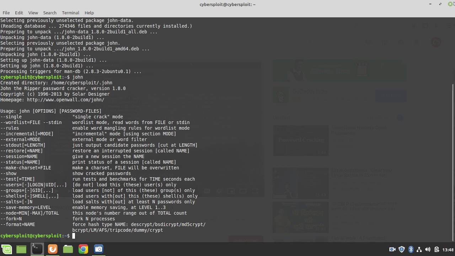Screen dimensions: 455x256
Task: Click the --make-charset=FILE option
Action: pyautogui.click(x=26, y=168)
